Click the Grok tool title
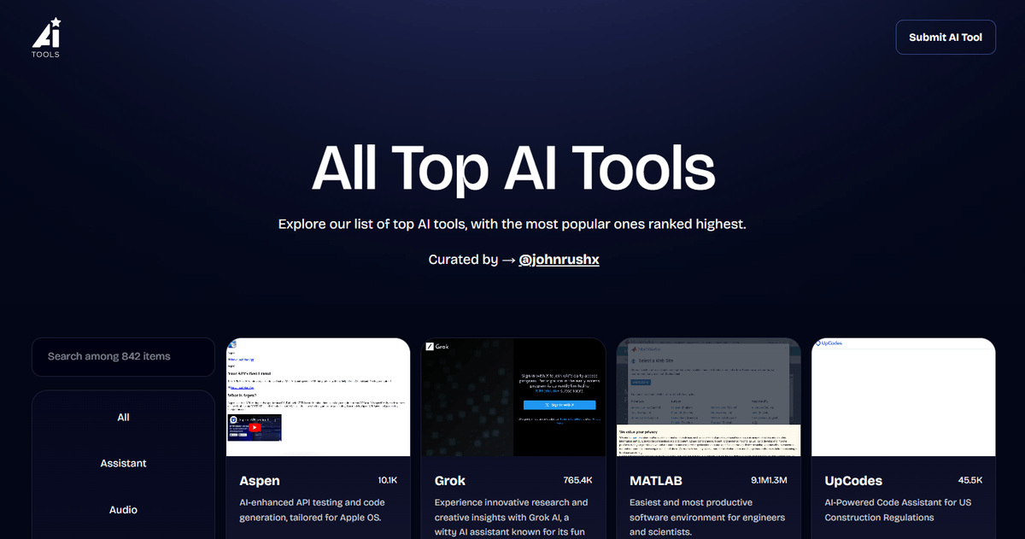Image resolution: width=1025 pixels, height=539 pixels. click(450, 481)
